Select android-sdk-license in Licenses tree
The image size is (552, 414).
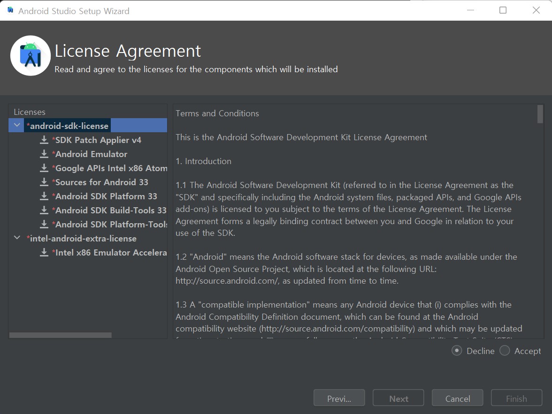67,126
